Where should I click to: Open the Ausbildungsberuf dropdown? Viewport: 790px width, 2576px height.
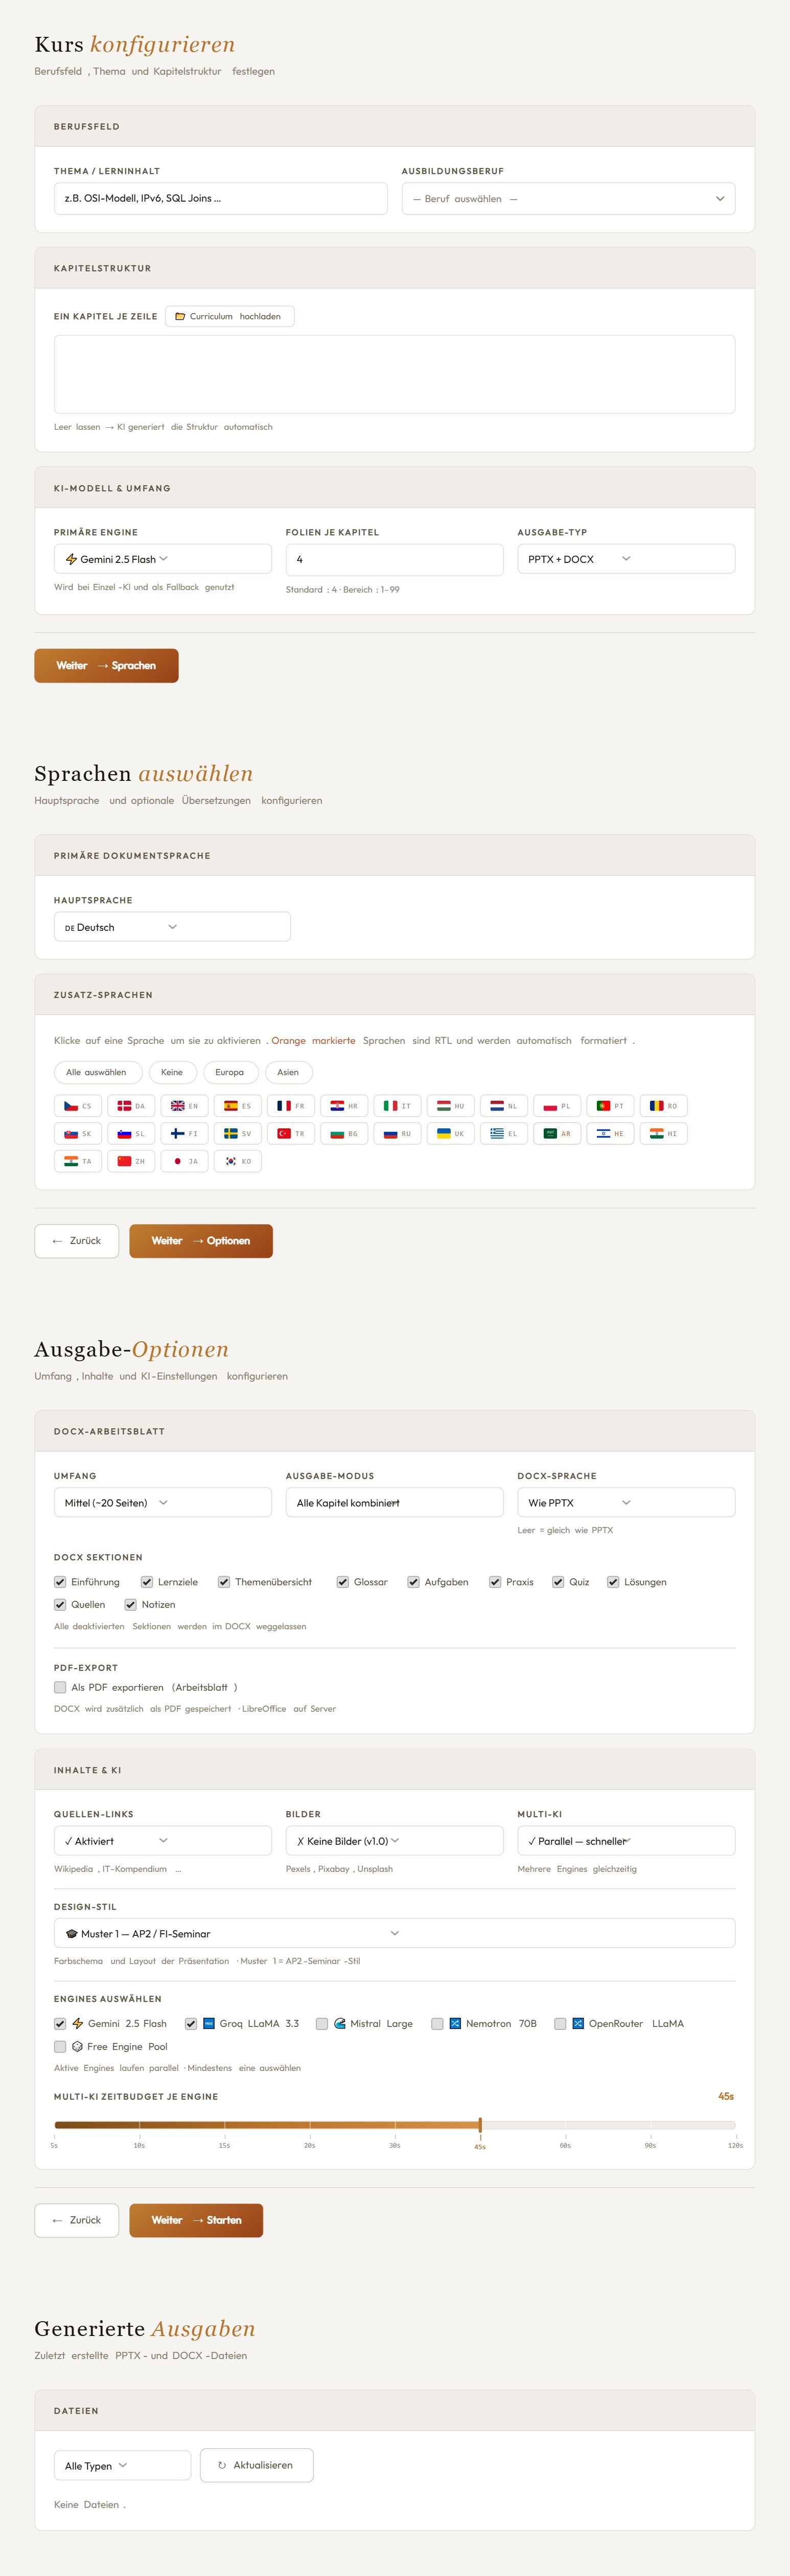(x=568, y=199)
